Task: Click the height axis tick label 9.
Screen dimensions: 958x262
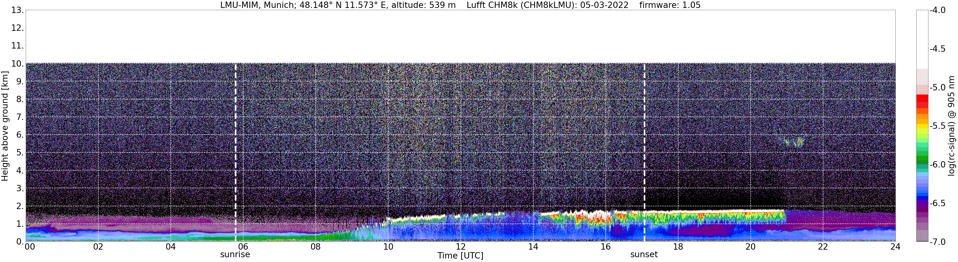Action: (x=20, y=81)
